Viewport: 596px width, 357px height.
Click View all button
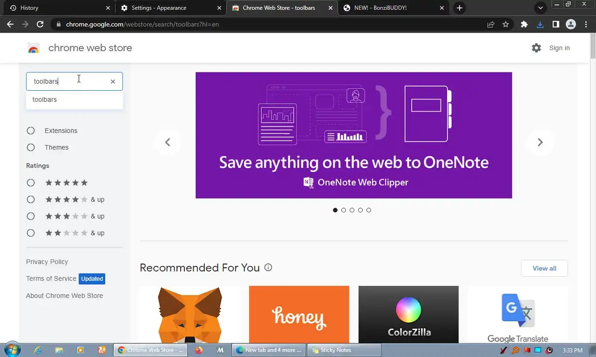point(544,268)
